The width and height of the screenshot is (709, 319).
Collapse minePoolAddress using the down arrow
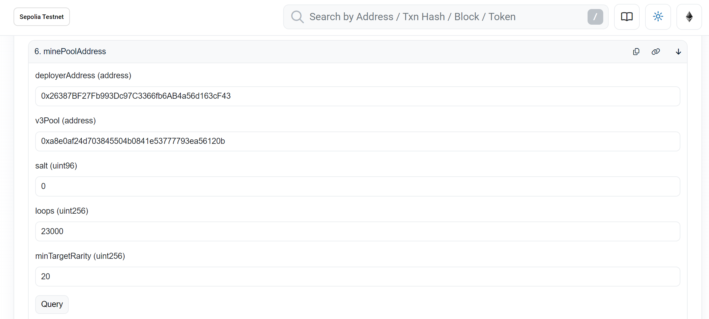tap(678, 52)
